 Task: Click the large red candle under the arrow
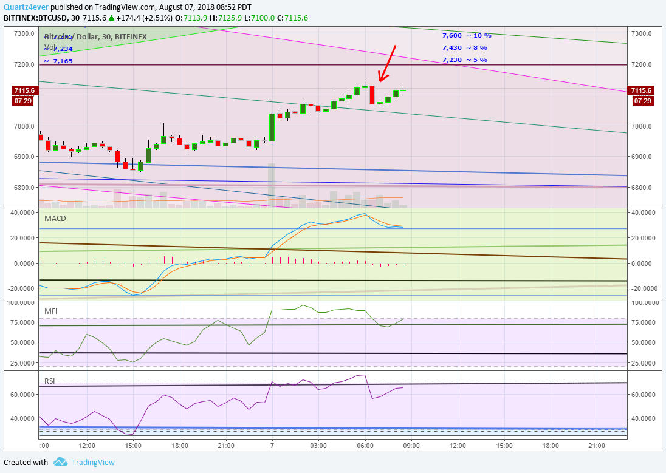click(x=372, y=95)
